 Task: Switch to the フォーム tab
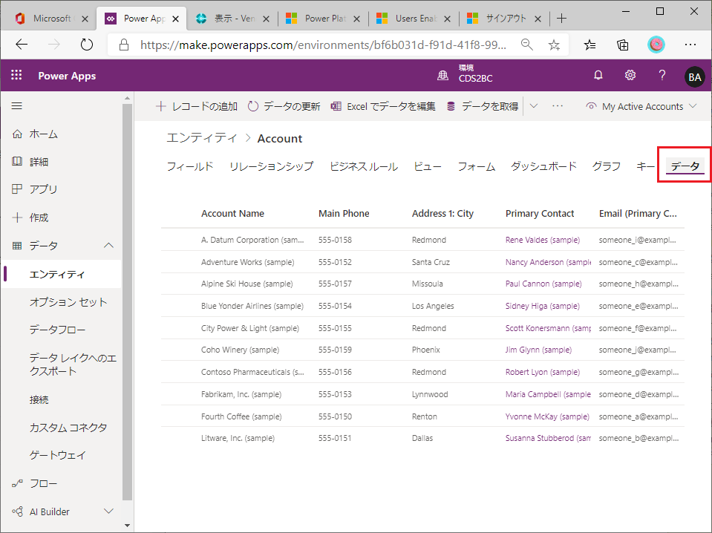477,166
